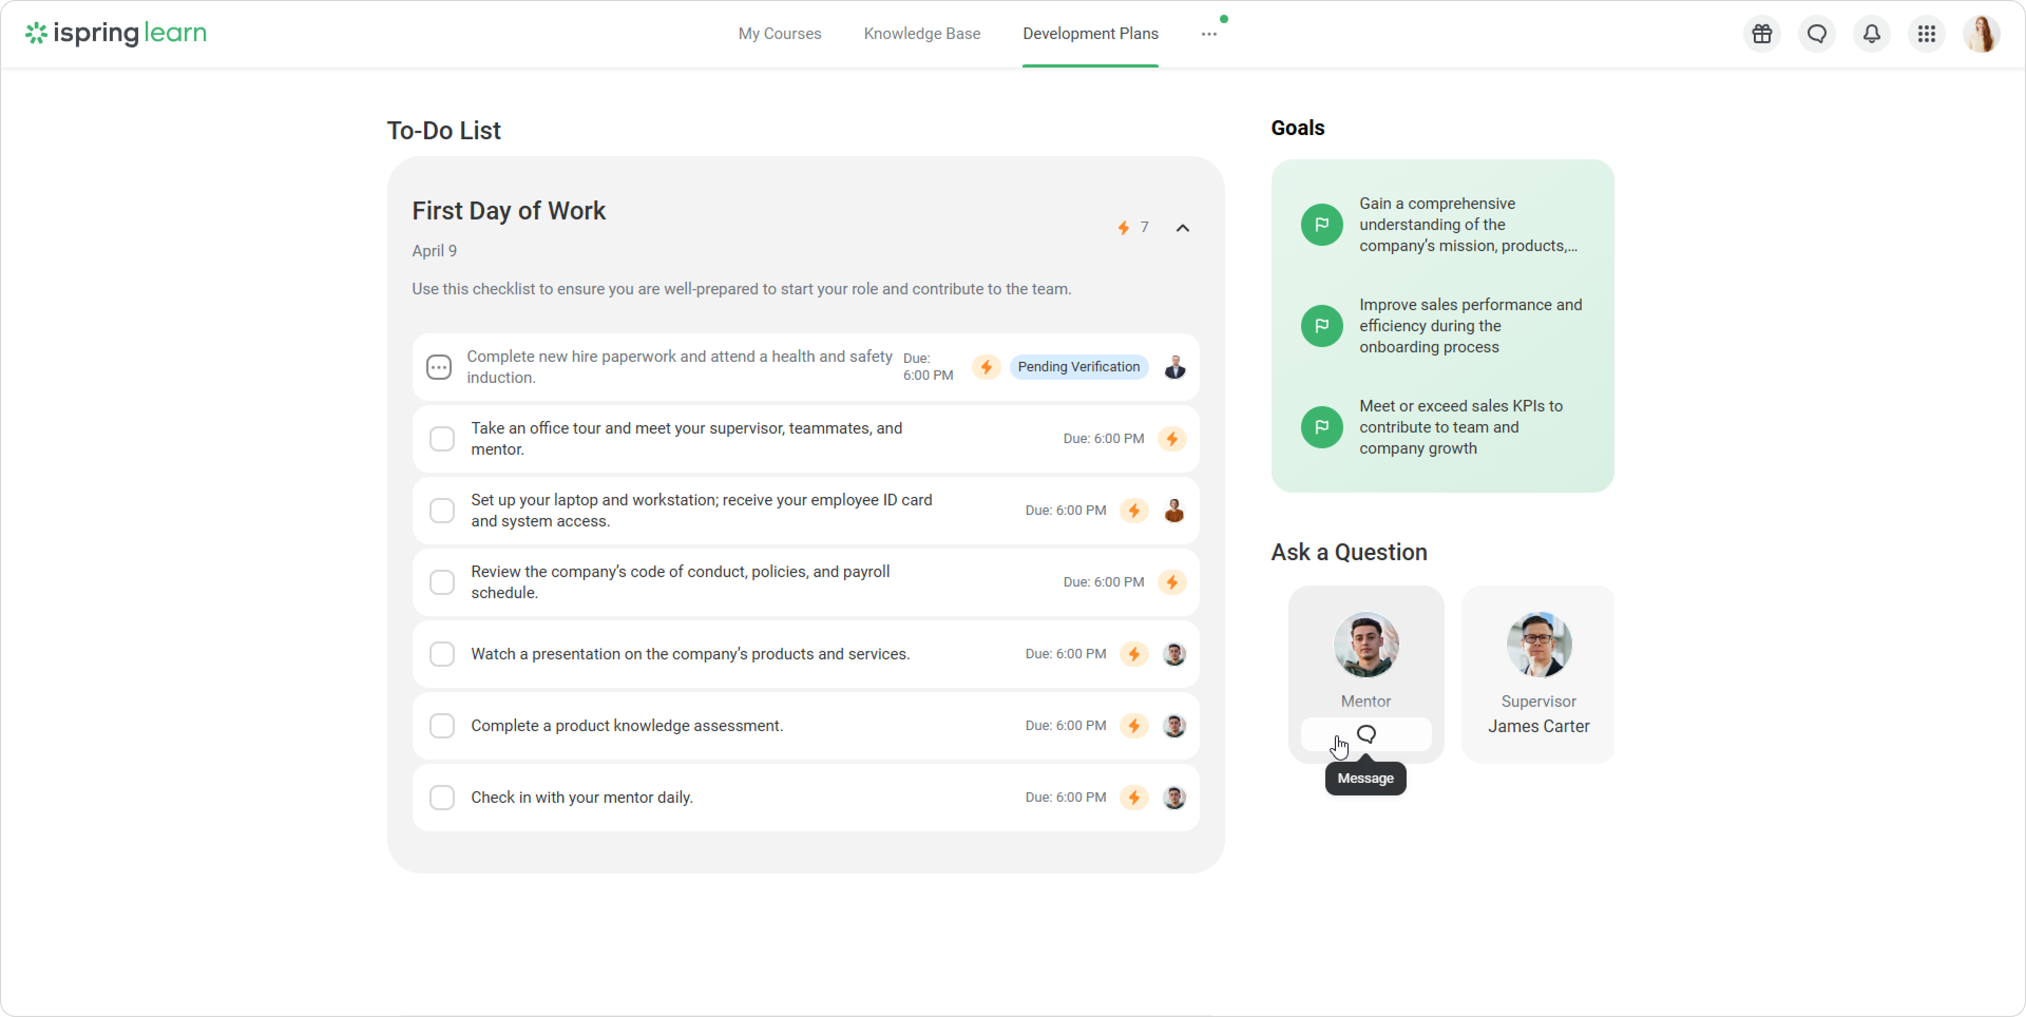This screenshot has width=2026, height=1017.
Task: Open the gift rewards icon
Action: coord(1762,34)
